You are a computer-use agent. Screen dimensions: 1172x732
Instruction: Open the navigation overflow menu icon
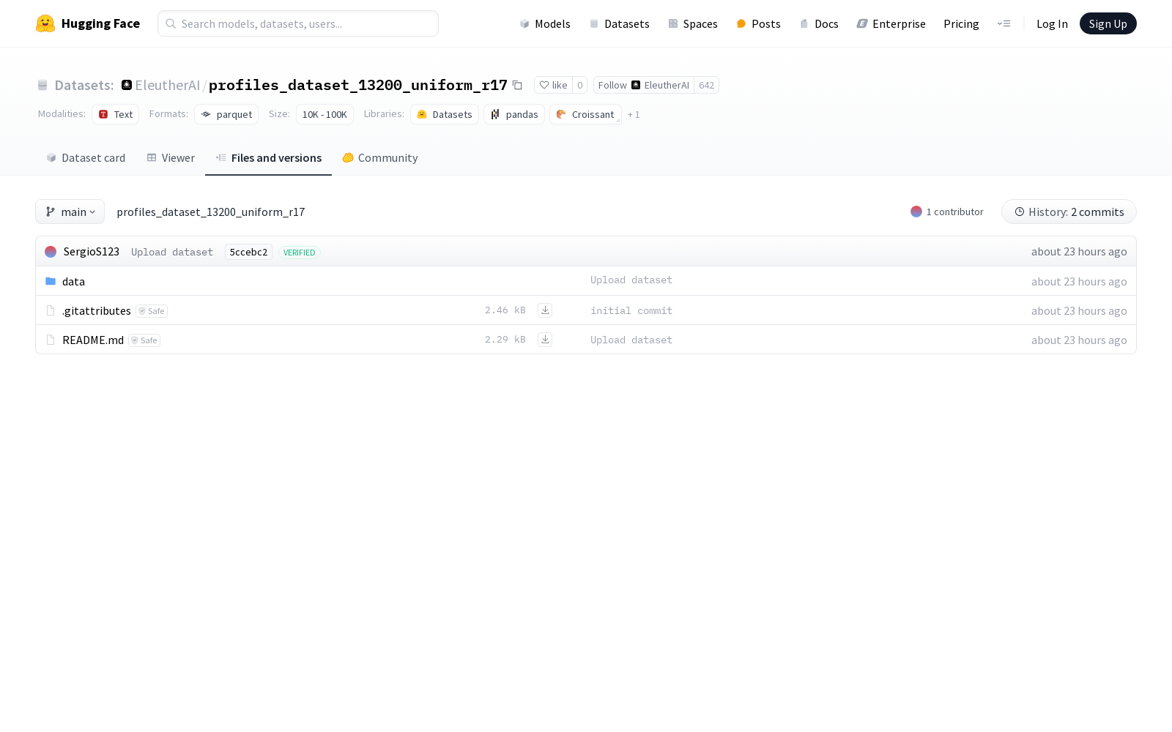coord(1004,23)
